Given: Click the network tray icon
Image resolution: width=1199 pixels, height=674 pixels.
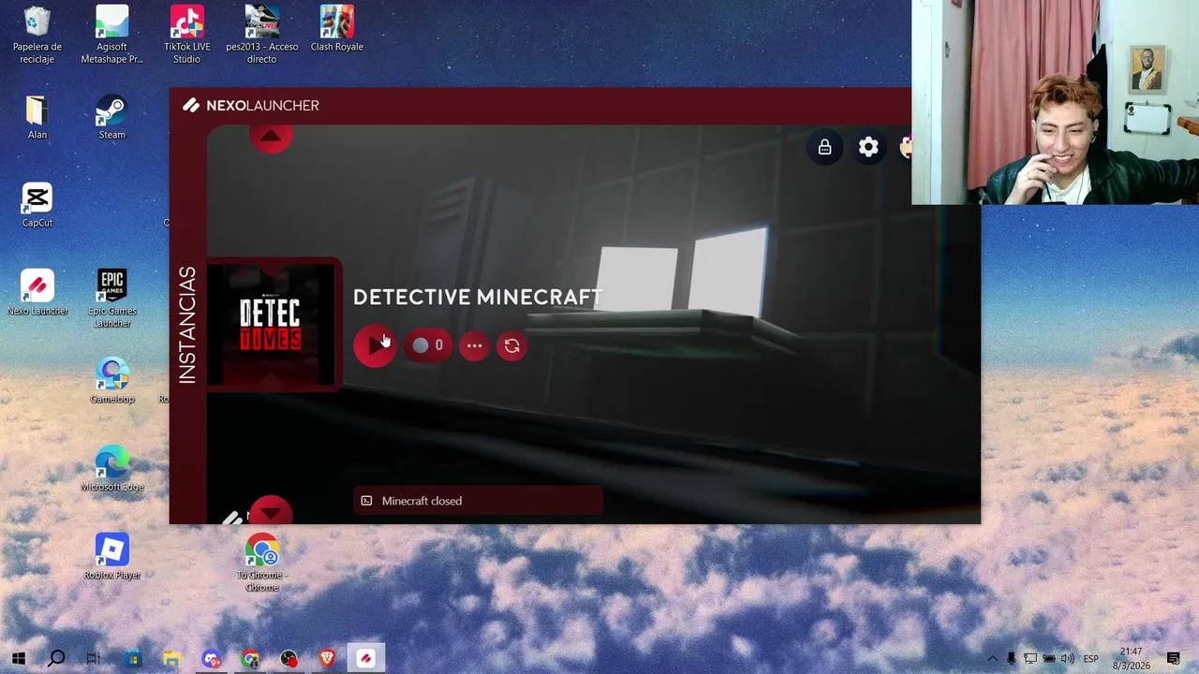Looking at the screenshot, I should 1029,658.
